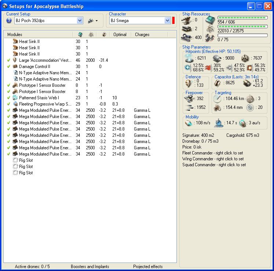Toggle the Damage Control II active checkmark
This screenshot has height=271, width=274.
tap(8, 67)
